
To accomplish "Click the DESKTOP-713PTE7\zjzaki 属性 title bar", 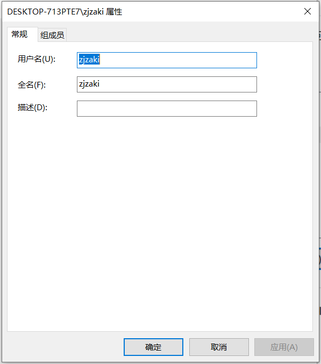I will tap(151, 11).
